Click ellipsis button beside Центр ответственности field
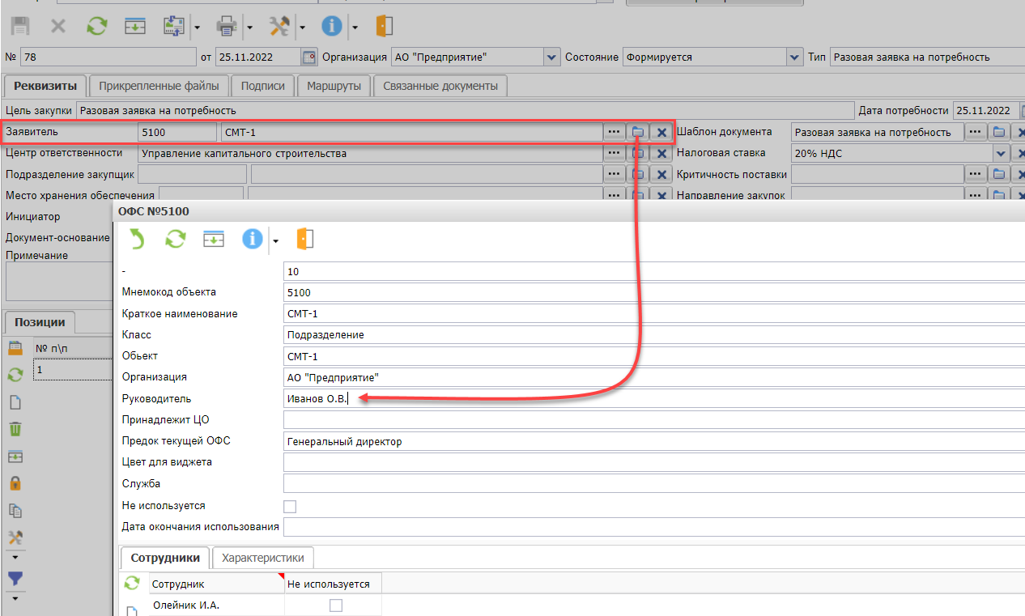The image size is (1025, 616). coord(615,153)
